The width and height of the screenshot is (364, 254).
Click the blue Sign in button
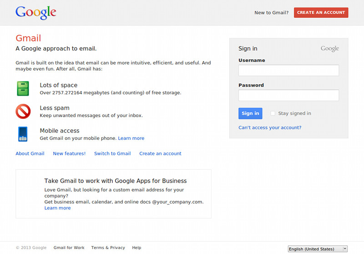(x=250, y=113)
